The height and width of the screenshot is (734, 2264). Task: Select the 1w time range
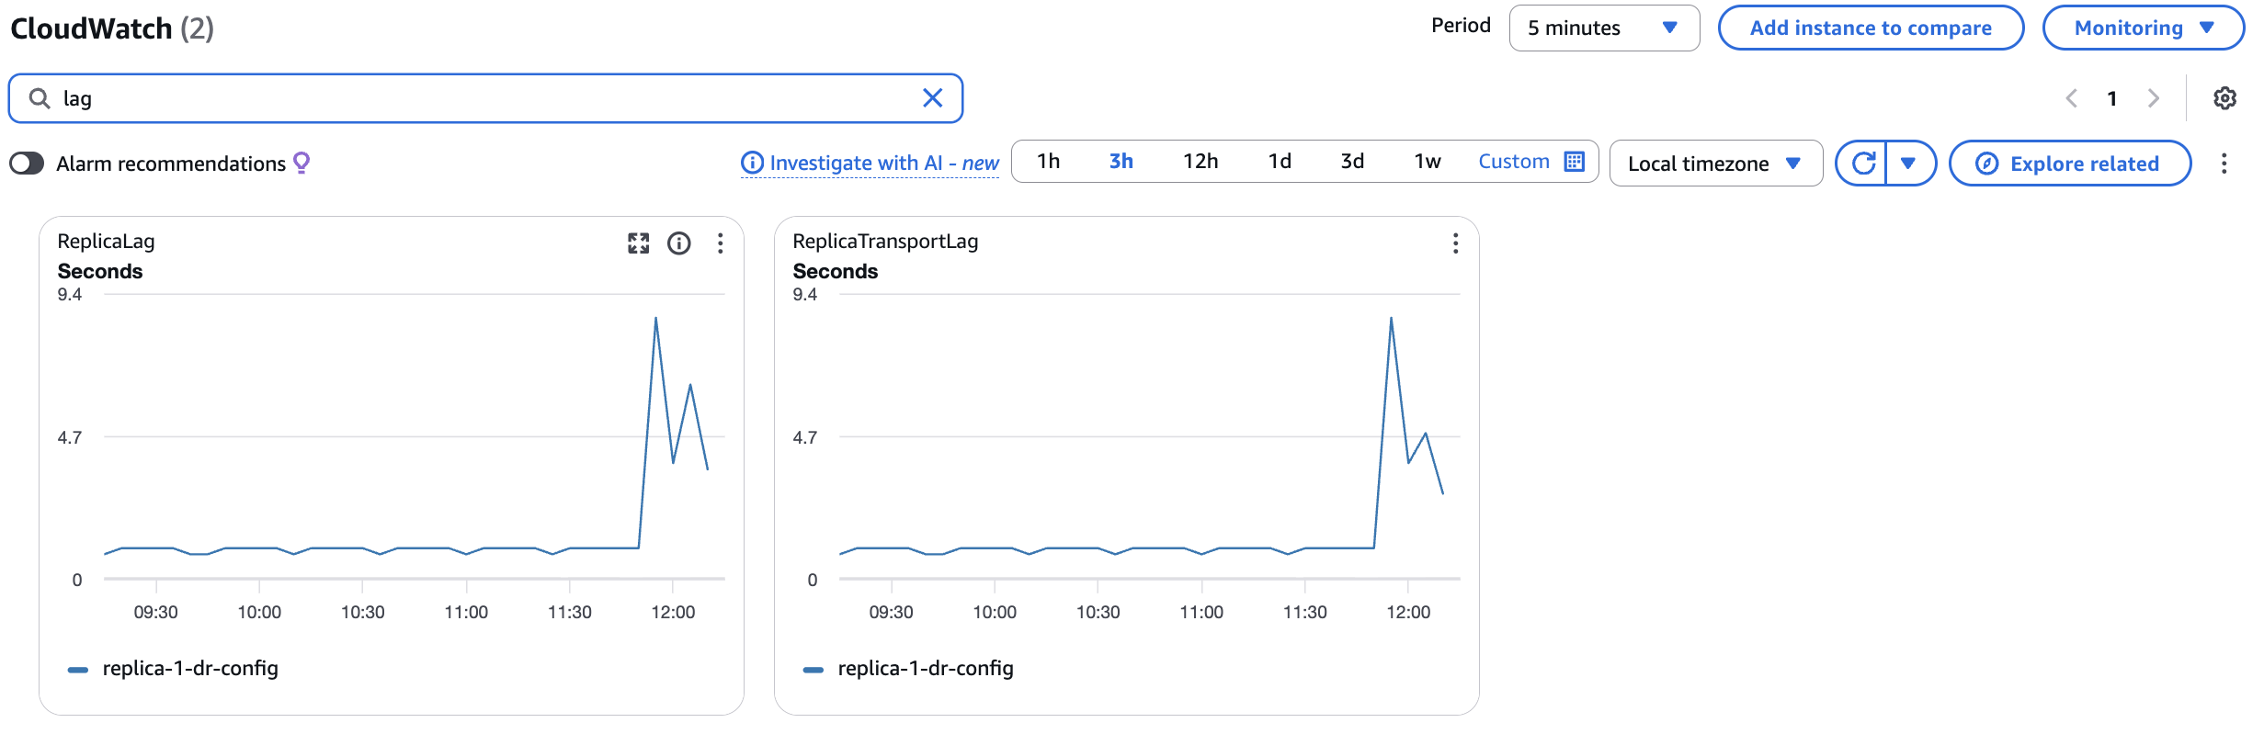coord(1428,162)
